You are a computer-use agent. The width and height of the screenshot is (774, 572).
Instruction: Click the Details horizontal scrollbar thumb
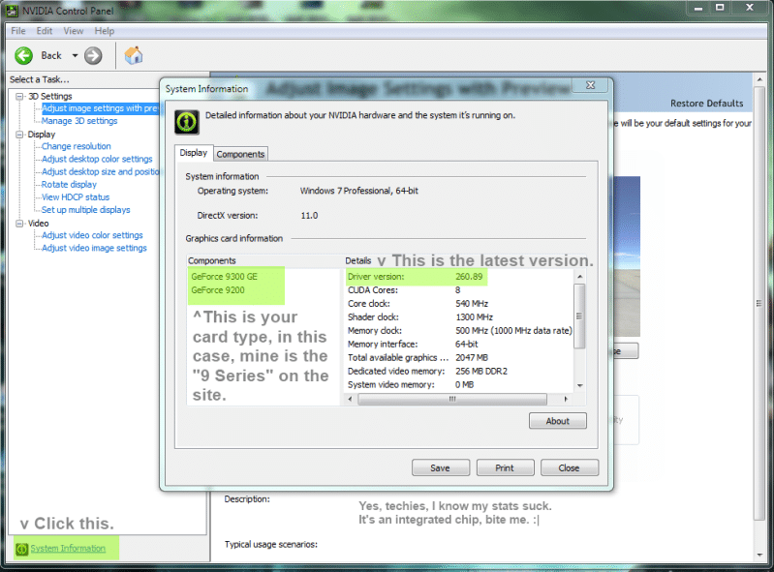coord(452,399)
